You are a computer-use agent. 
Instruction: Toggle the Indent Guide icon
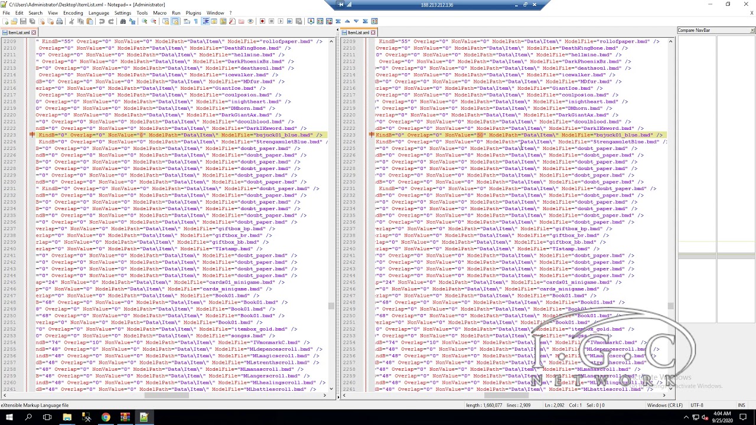206,21
